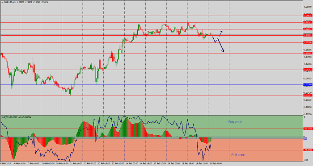Click the '14 Feb 02:00' time label
This screenshot has width=313, height=166.
pos(132,164)
